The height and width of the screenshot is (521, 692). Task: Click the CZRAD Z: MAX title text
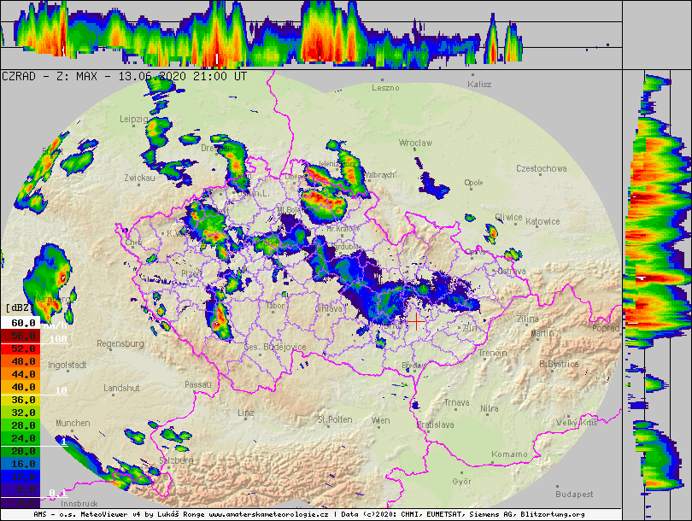pos(50,76)
